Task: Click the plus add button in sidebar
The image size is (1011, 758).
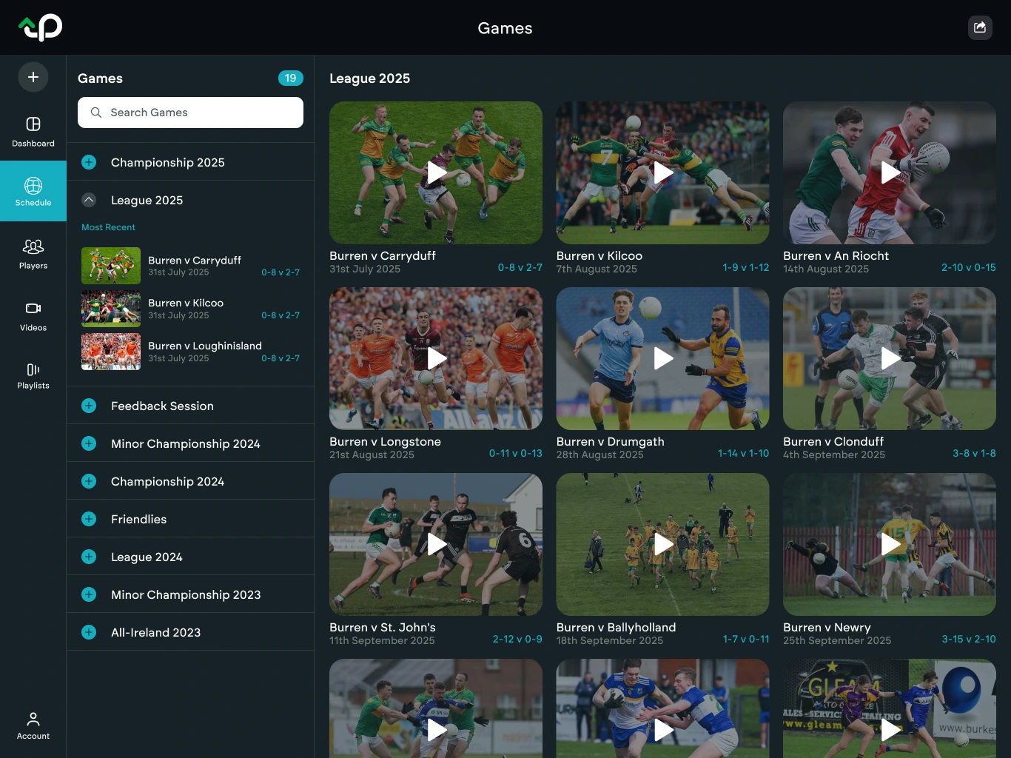Action: click(33, 77)
